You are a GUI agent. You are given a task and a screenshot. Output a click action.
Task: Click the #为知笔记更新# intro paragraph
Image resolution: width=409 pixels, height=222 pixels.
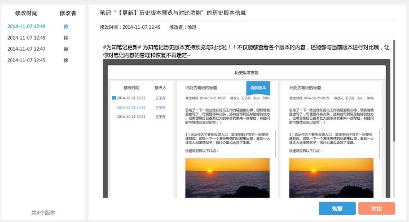(x=246, y=51)
